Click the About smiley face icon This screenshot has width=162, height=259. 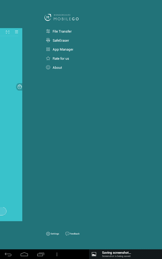48,67
